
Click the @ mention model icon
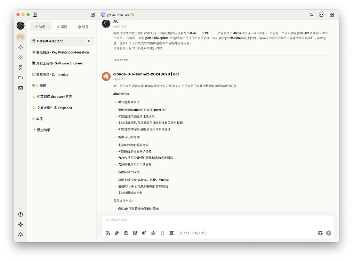pos(144,233)
